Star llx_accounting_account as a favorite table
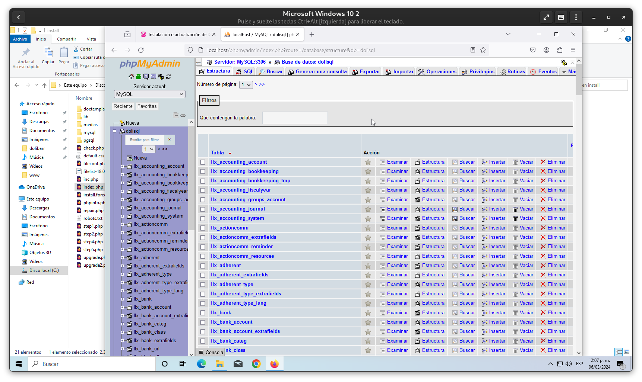The height and width of the screenshot is (382, 642). [x=368, y=162]
